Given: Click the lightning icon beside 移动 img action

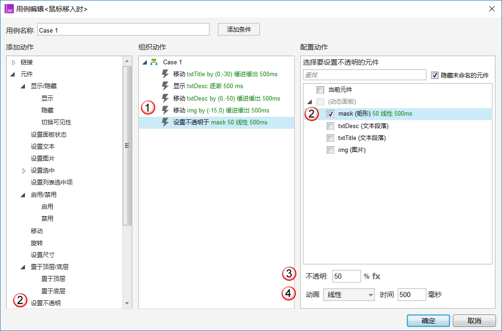Looking at the screenshot, I should pyautogui.click(x=165, y=110).
